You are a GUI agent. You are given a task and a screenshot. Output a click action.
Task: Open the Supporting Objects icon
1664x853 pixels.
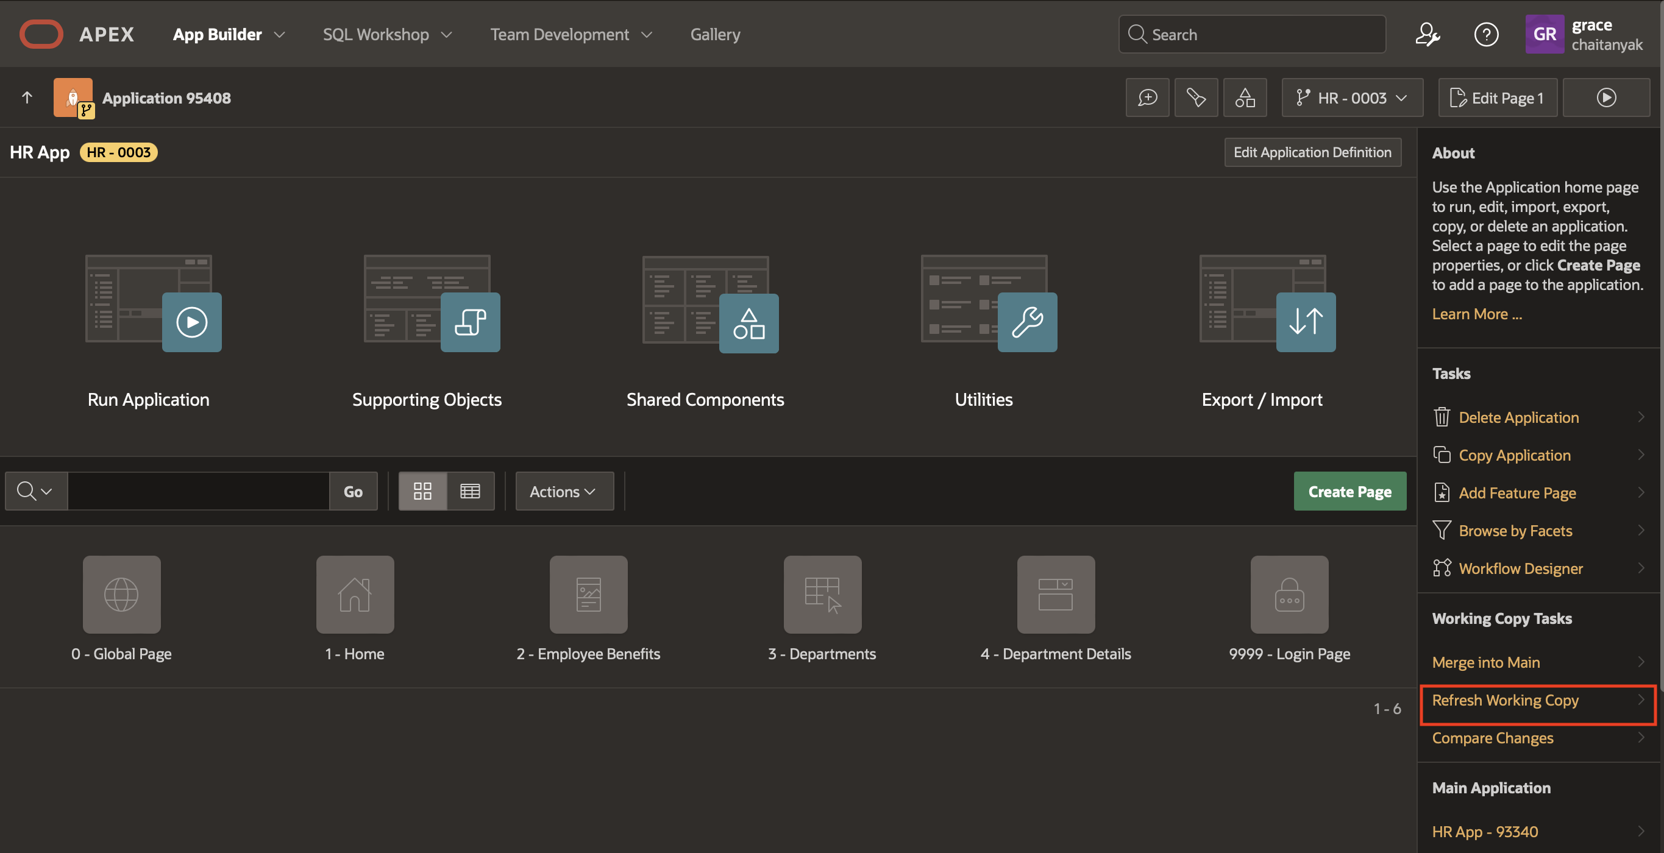point(469,322)
